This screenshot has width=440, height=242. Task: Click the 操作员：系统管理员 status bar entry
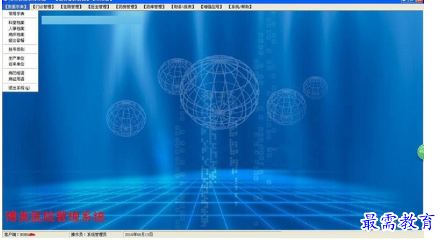point(89,234)
